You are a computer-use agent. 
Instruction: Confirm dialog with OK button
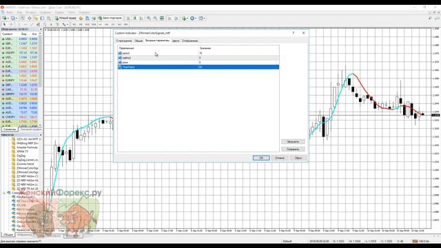click(261, 158)
